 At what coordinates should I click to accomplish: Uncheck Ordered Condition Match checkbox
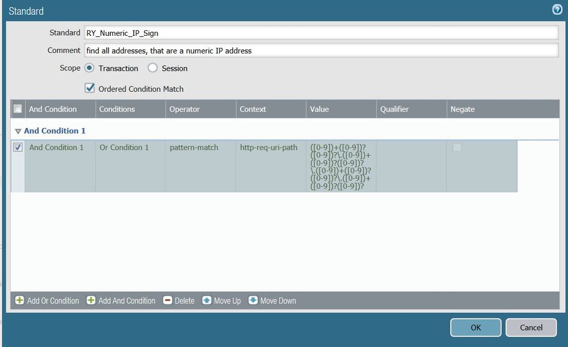[90, 88]
